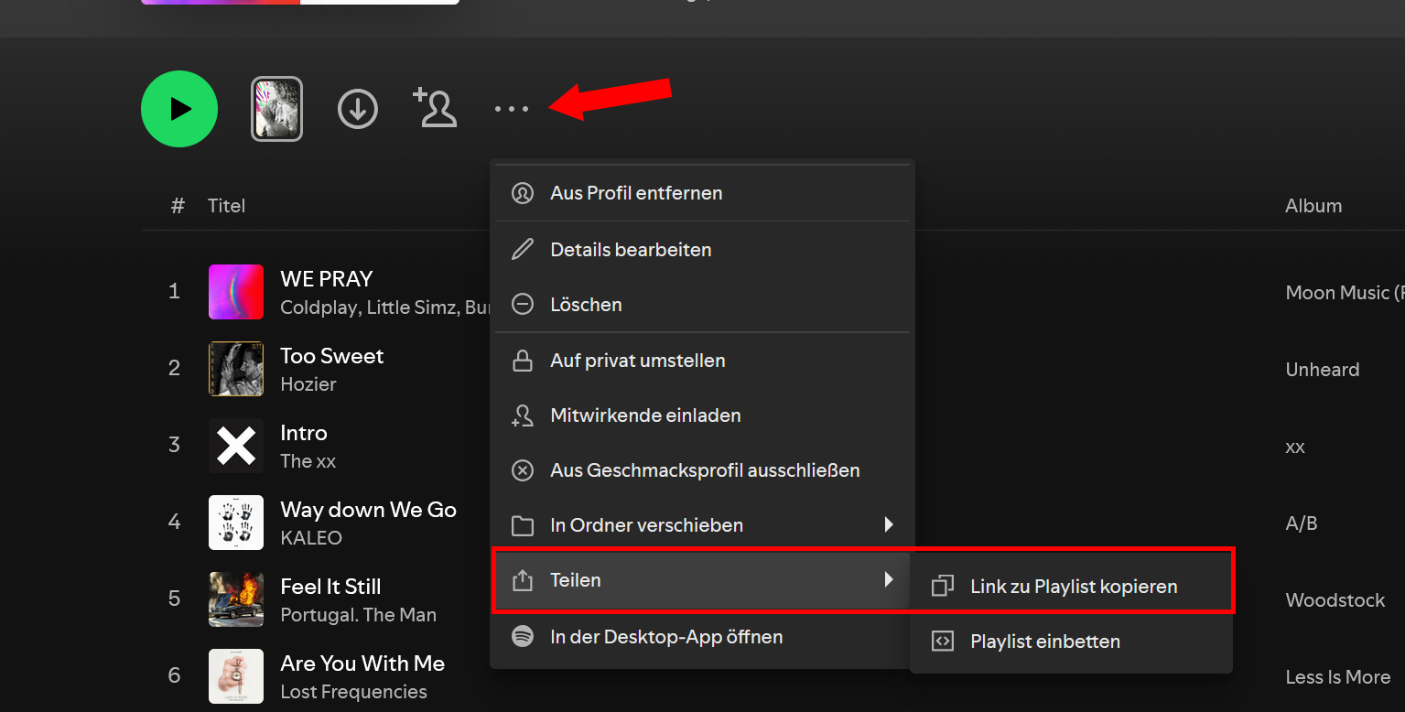Expand the 'Teilen' submenu arrow
The height and width of the screenshot is (712, 1405).
click(888, 580)
